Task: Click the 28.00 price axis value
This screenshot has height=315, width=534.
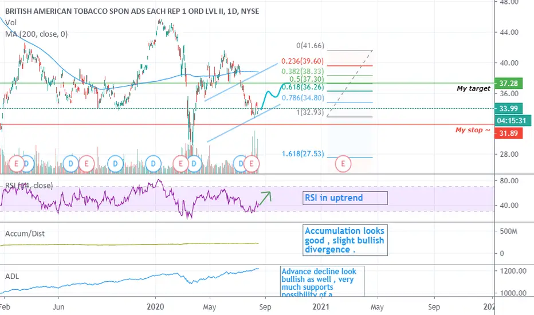Action: point(509,154)
